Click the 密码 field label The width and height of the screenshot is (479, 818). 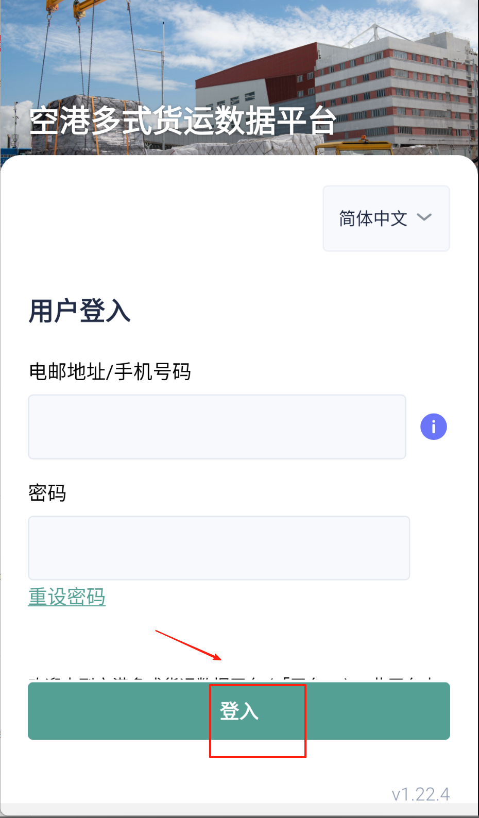click(x=47, y=493)
